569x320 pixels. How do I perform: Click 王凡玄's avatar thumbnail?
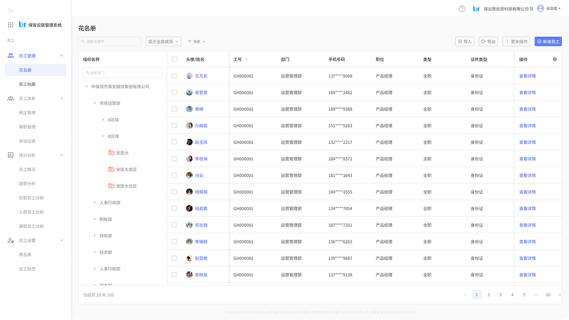189,76
